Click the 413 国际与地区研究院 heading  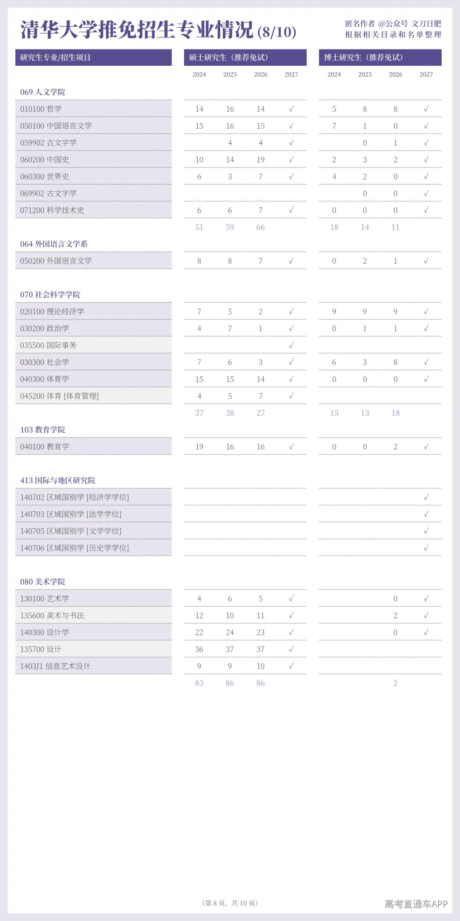coord(57,480)
